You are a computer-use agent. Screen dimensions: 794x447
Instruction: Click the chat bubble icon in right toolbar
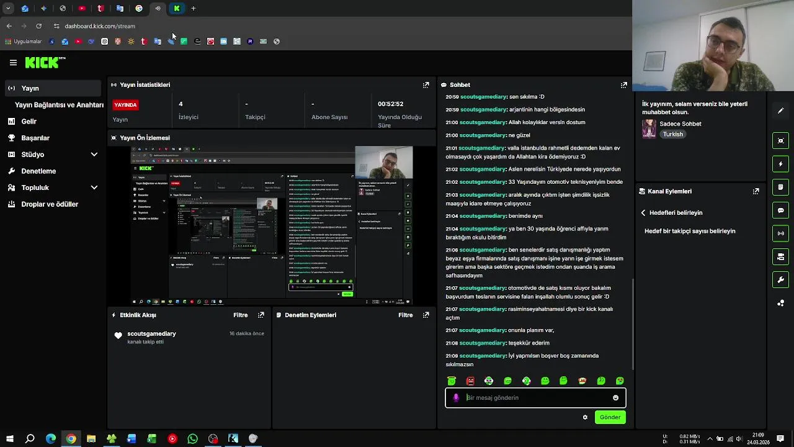click(780, 210)
